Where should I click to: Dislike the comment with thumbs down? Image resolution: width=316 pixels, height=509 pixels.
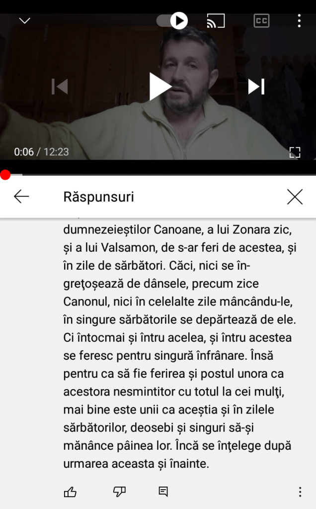click(119, 492)
